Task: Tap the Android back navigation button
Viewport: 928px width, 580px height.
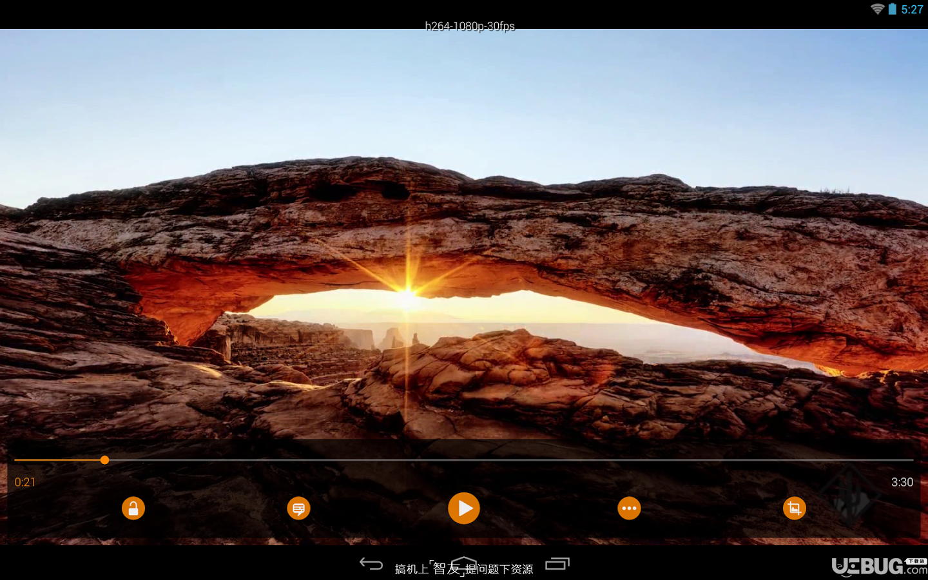Action: pos(371,564)
